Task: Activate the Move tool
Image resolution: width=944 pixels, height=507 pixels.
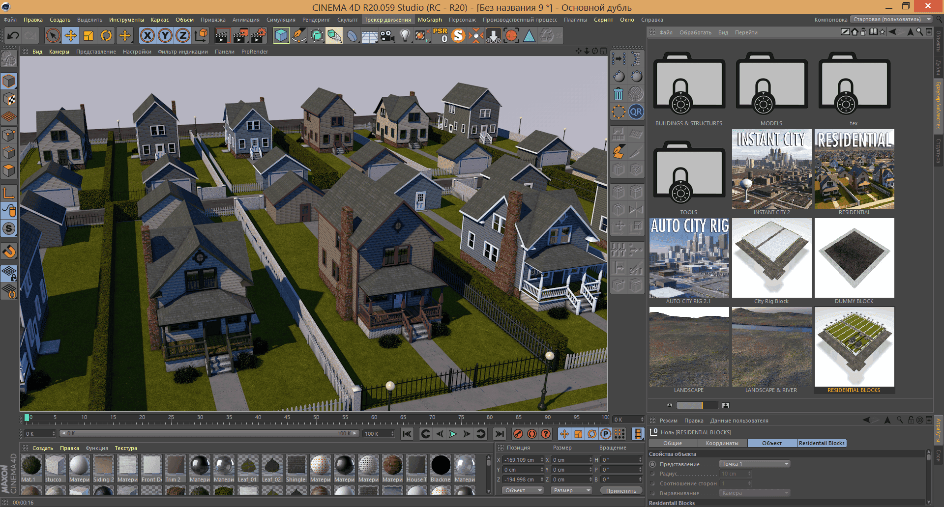Action: click(71, 35)
